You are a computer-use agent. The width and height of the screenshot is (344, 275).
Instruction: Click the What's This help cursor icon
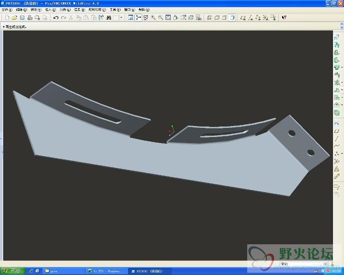284,17
